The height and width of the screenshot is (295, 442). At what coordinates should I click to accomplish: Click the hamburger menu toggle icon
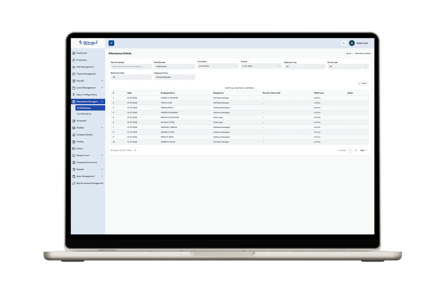click(x=111, y=43)
